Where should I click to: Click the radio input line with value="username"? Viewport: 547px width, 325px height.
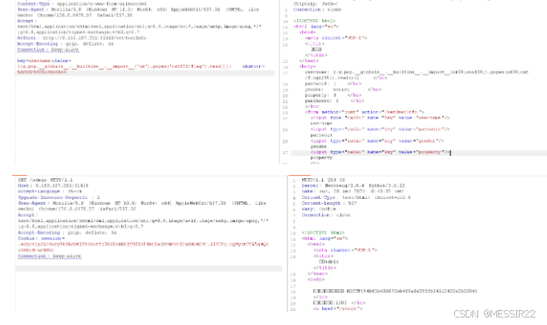(380, 118)
